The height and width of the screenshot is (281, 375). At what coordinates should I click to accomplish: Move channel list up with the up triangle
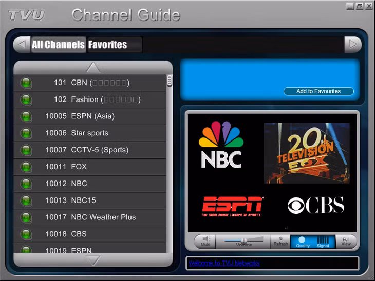93,68
